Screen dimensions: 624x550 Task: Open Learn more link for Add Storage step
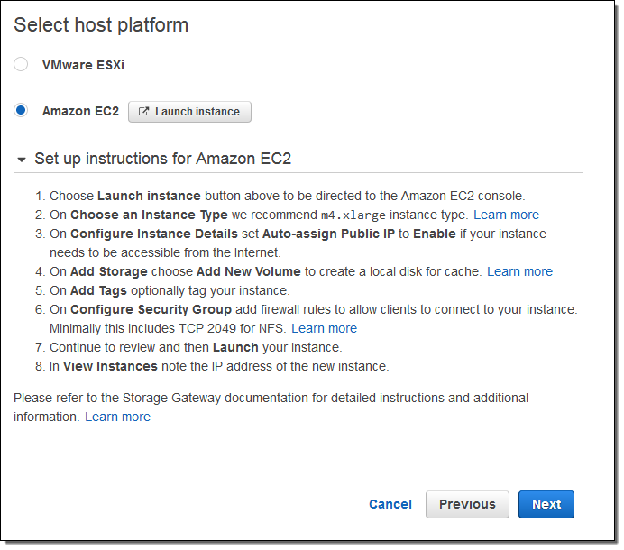(519, 271)
